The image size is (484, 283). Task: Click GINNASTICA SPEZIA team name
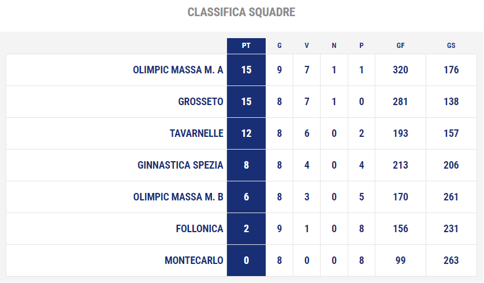pos(180,165)
